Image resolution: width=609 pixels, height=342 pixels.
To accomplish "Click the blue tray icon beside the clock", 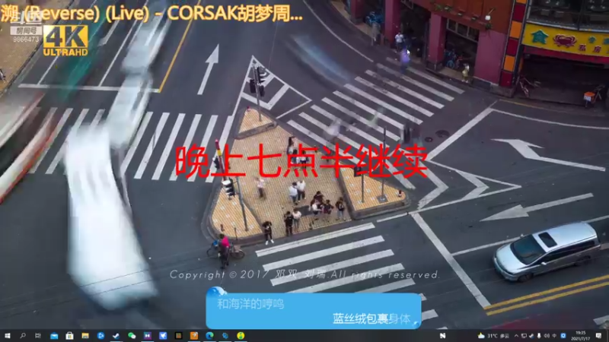I will (563, 336).
